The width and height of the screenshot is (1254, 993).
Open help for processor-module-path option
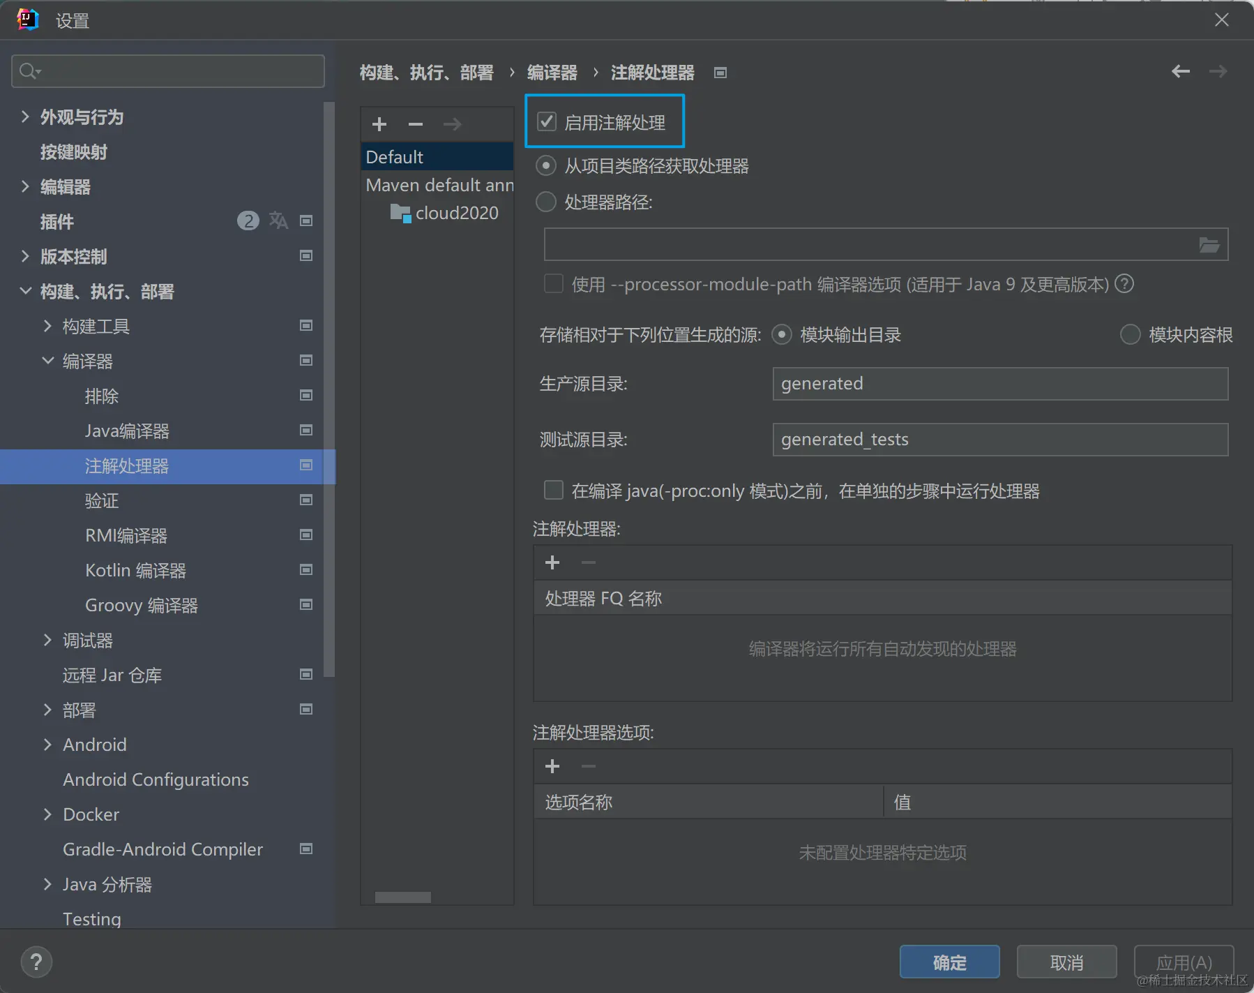pyautogui.click(x=1124, y=284)
